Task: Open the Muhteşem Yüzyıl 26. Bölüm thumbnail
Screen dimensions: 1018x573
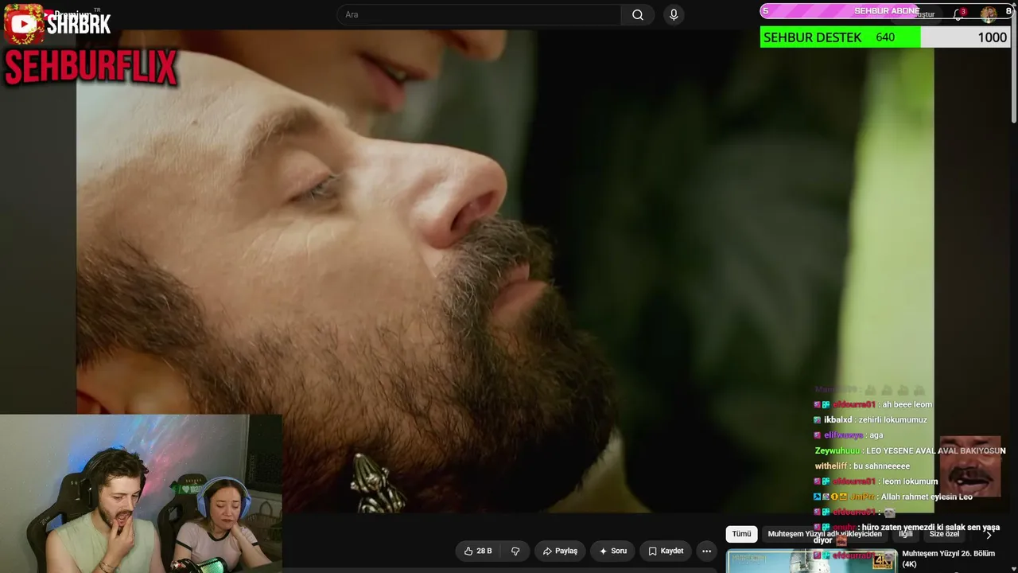Action: click(x=811, y=560)
